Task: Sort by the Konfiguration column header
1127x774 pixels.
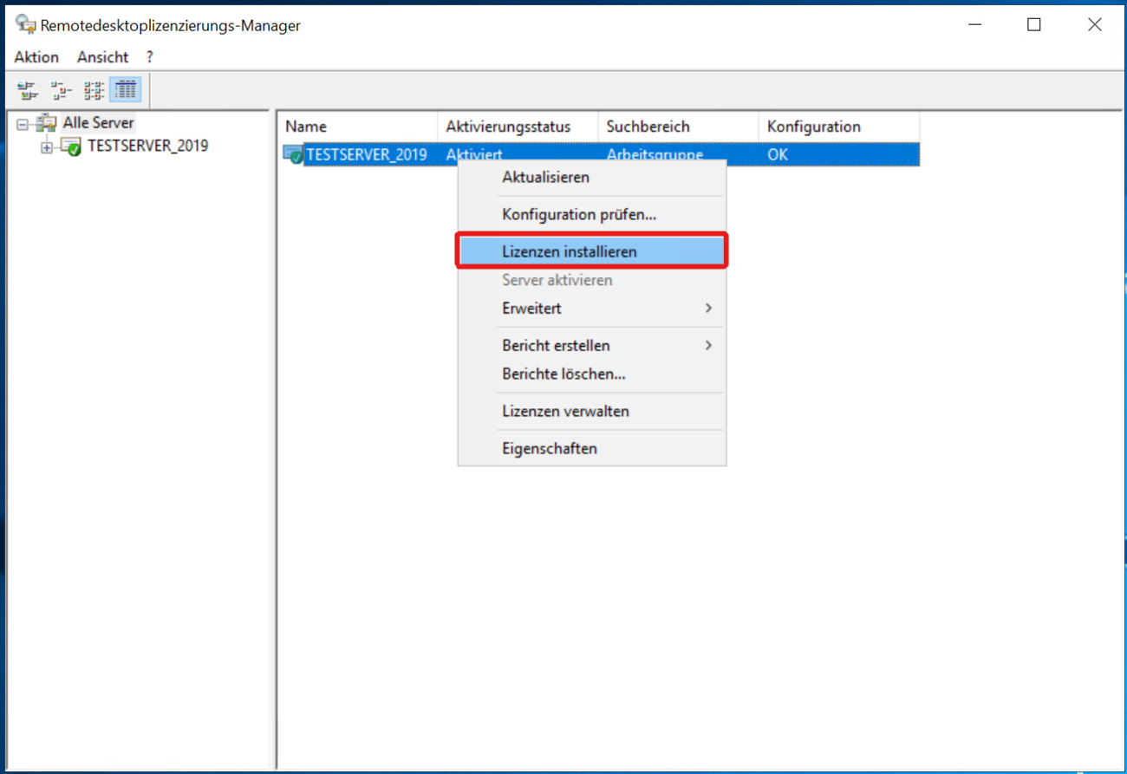Action: point(838,127)
